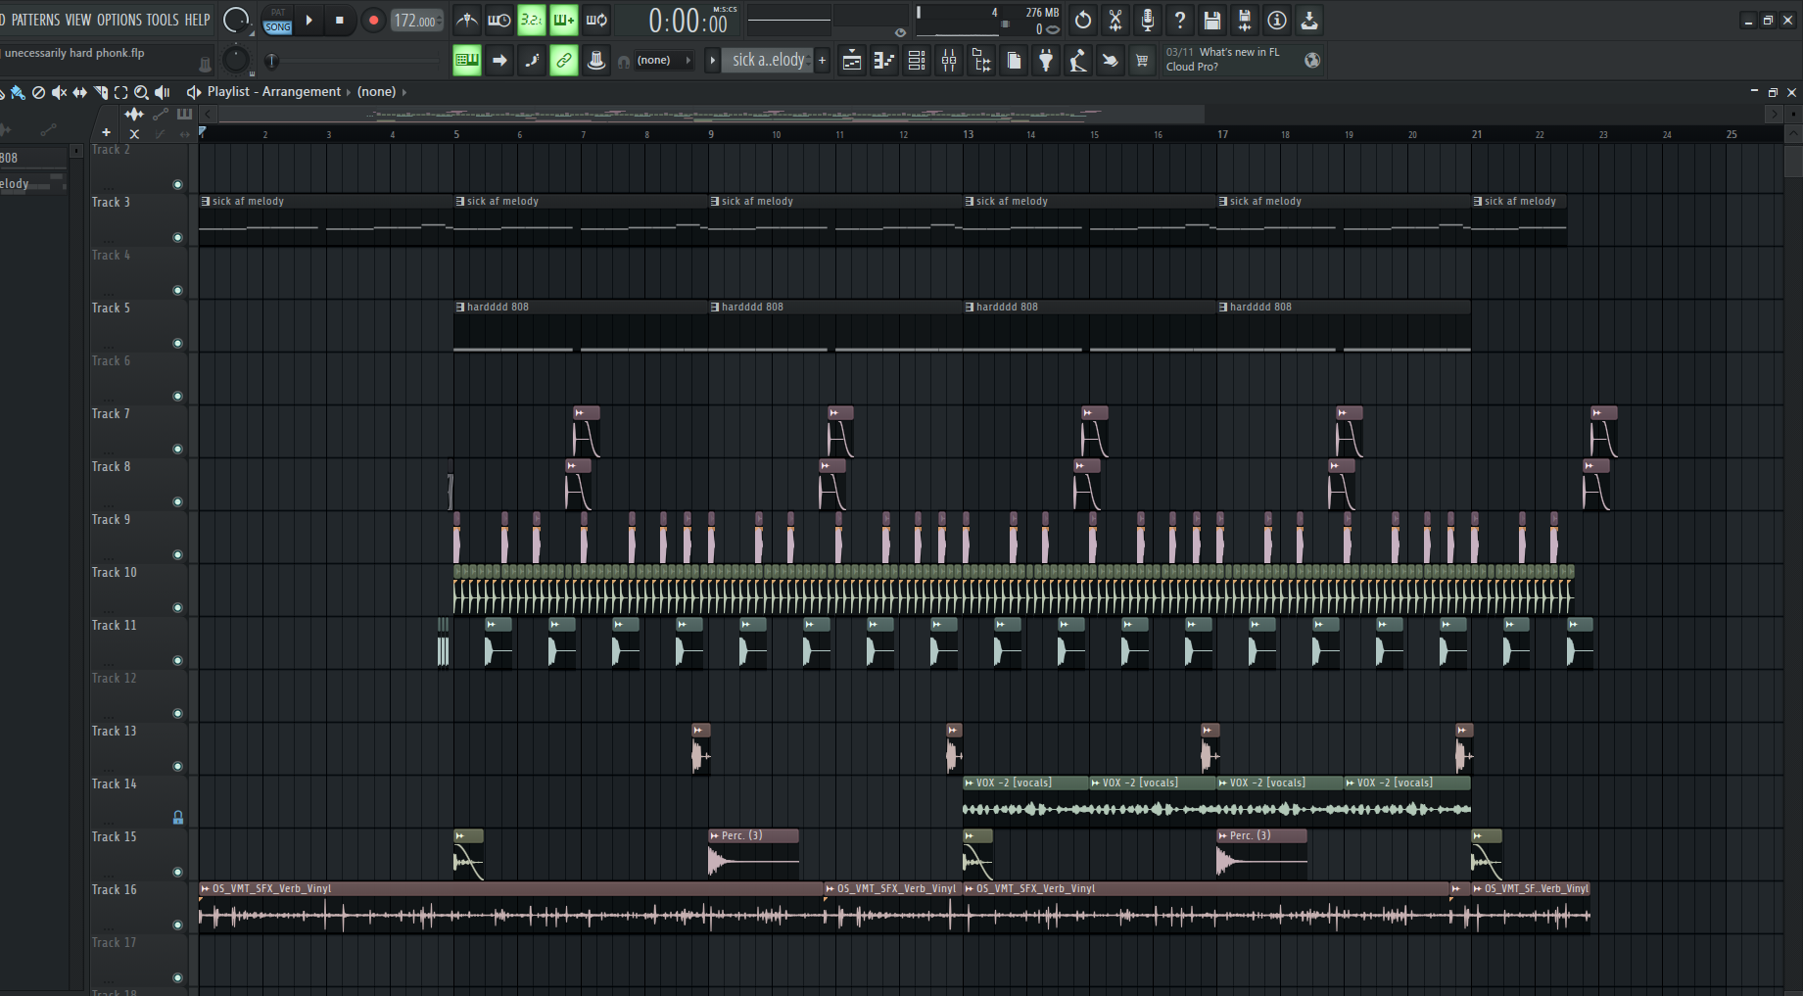Open the Channel rack
The width and height of the screenshot is (1803, 996).
click(917, 61)
